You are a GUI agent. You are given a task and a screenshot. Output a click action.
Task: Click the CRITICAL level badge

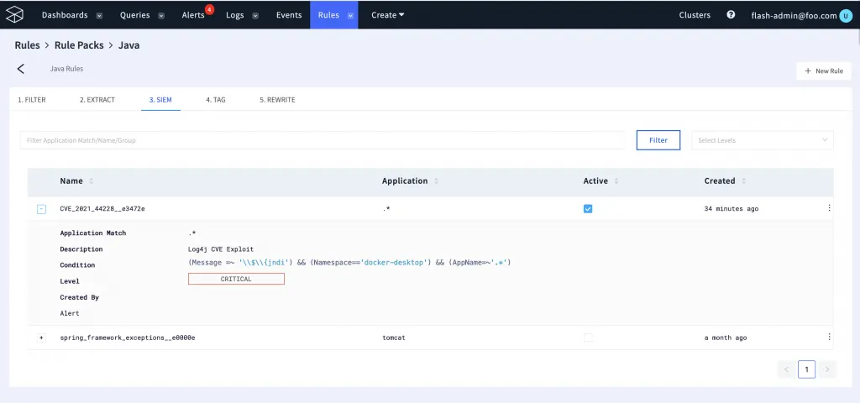pyautogui.click(x=236, y=279)
